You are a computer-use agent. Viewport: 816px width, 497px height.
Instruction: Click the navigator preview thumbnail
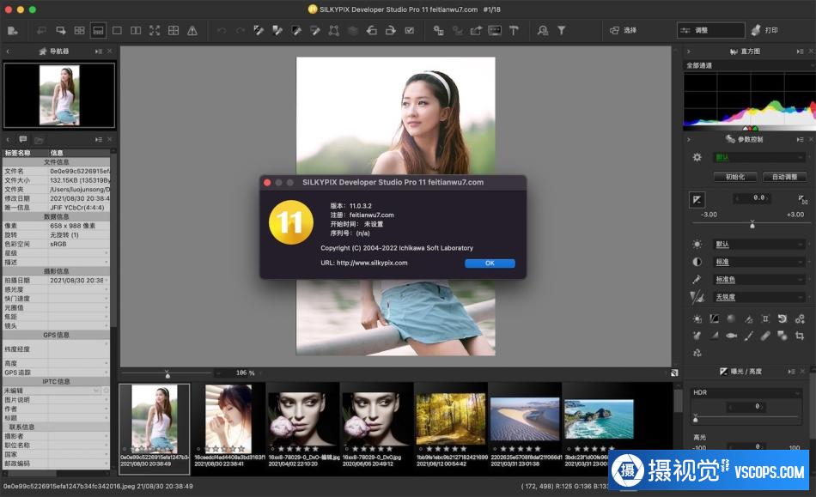click(59, 95)
